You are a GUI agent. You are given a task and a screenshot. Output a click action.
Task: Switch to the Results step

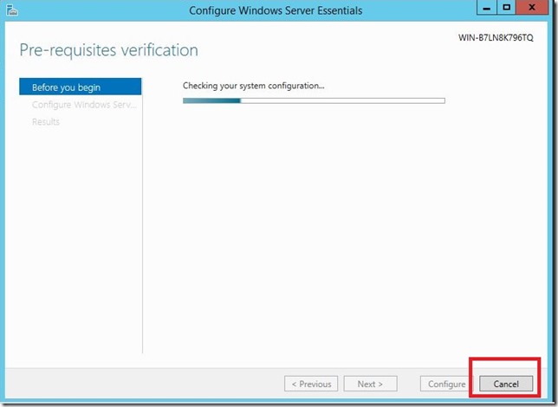coord(46,122)
